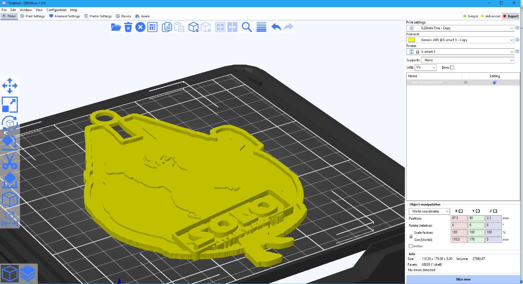Switch to sliced layers preview icon
The image size is (523, 284).
point(28,273)
